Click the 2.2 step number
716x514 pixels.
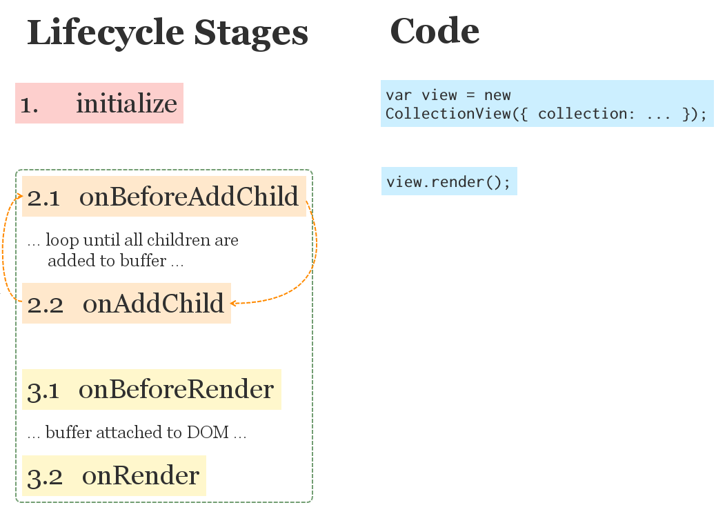[x=45, y=305]
